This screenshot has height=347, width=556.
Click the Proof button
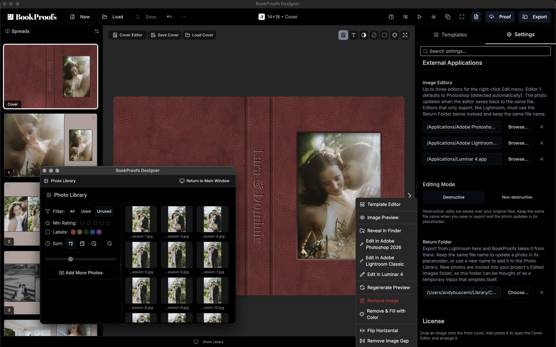tap(500, 17)
